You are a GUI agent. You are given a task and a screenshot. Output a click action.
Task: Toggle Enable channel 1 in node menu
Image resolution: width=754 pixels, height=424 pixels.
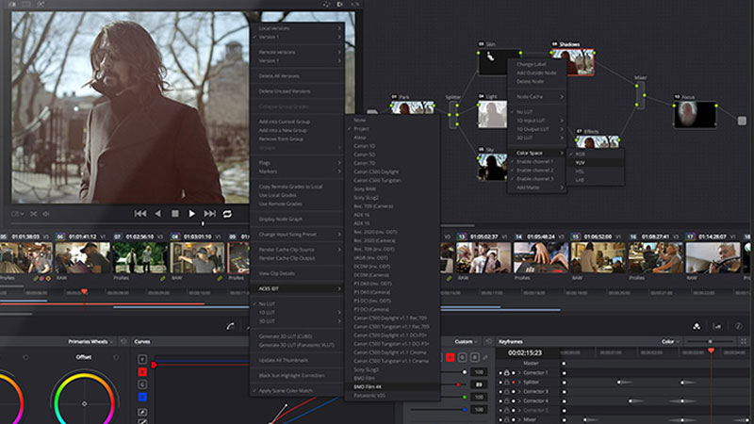(x=535, y=161)
